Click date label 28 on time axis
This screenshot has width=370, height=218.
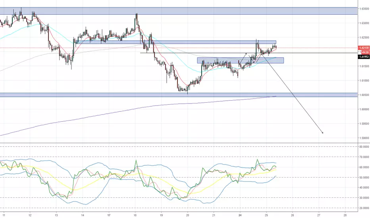[345, 215]
